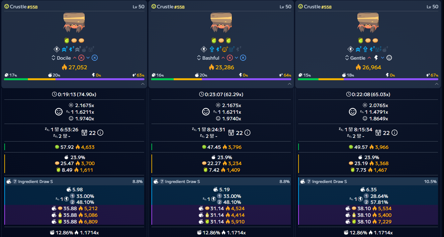Image resolution: width=444 pixels, height=237 pixels.
Task: Click the third ingredient icon in Bashful card
Action: coord(228,40)
